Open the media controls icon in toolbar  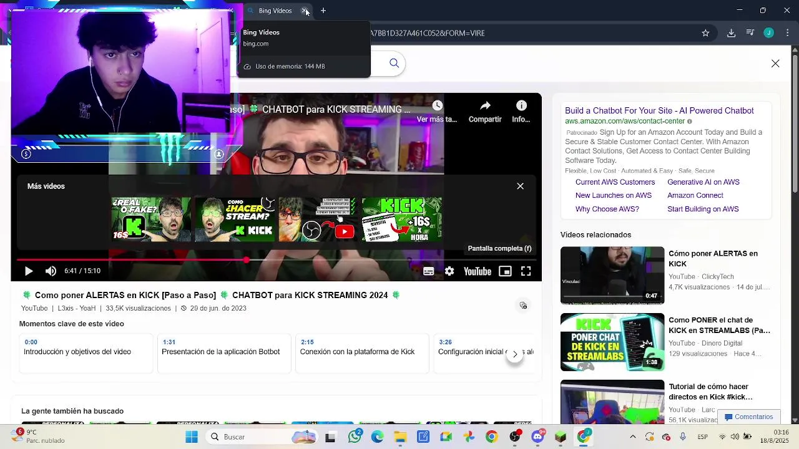pyautogui.click(x=750, y=33)
